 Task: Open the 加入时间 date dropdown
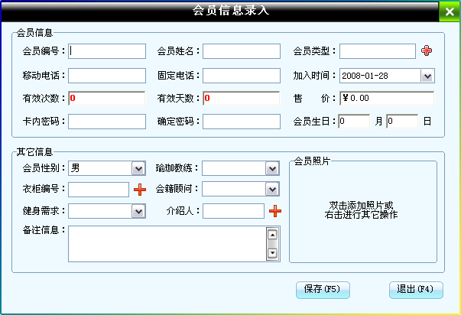tap(427, 76)
